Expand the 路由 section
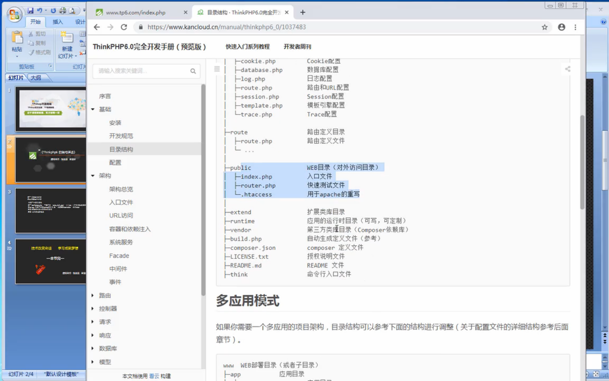Screen dimensions: 609x381 (x=93, y=295)
